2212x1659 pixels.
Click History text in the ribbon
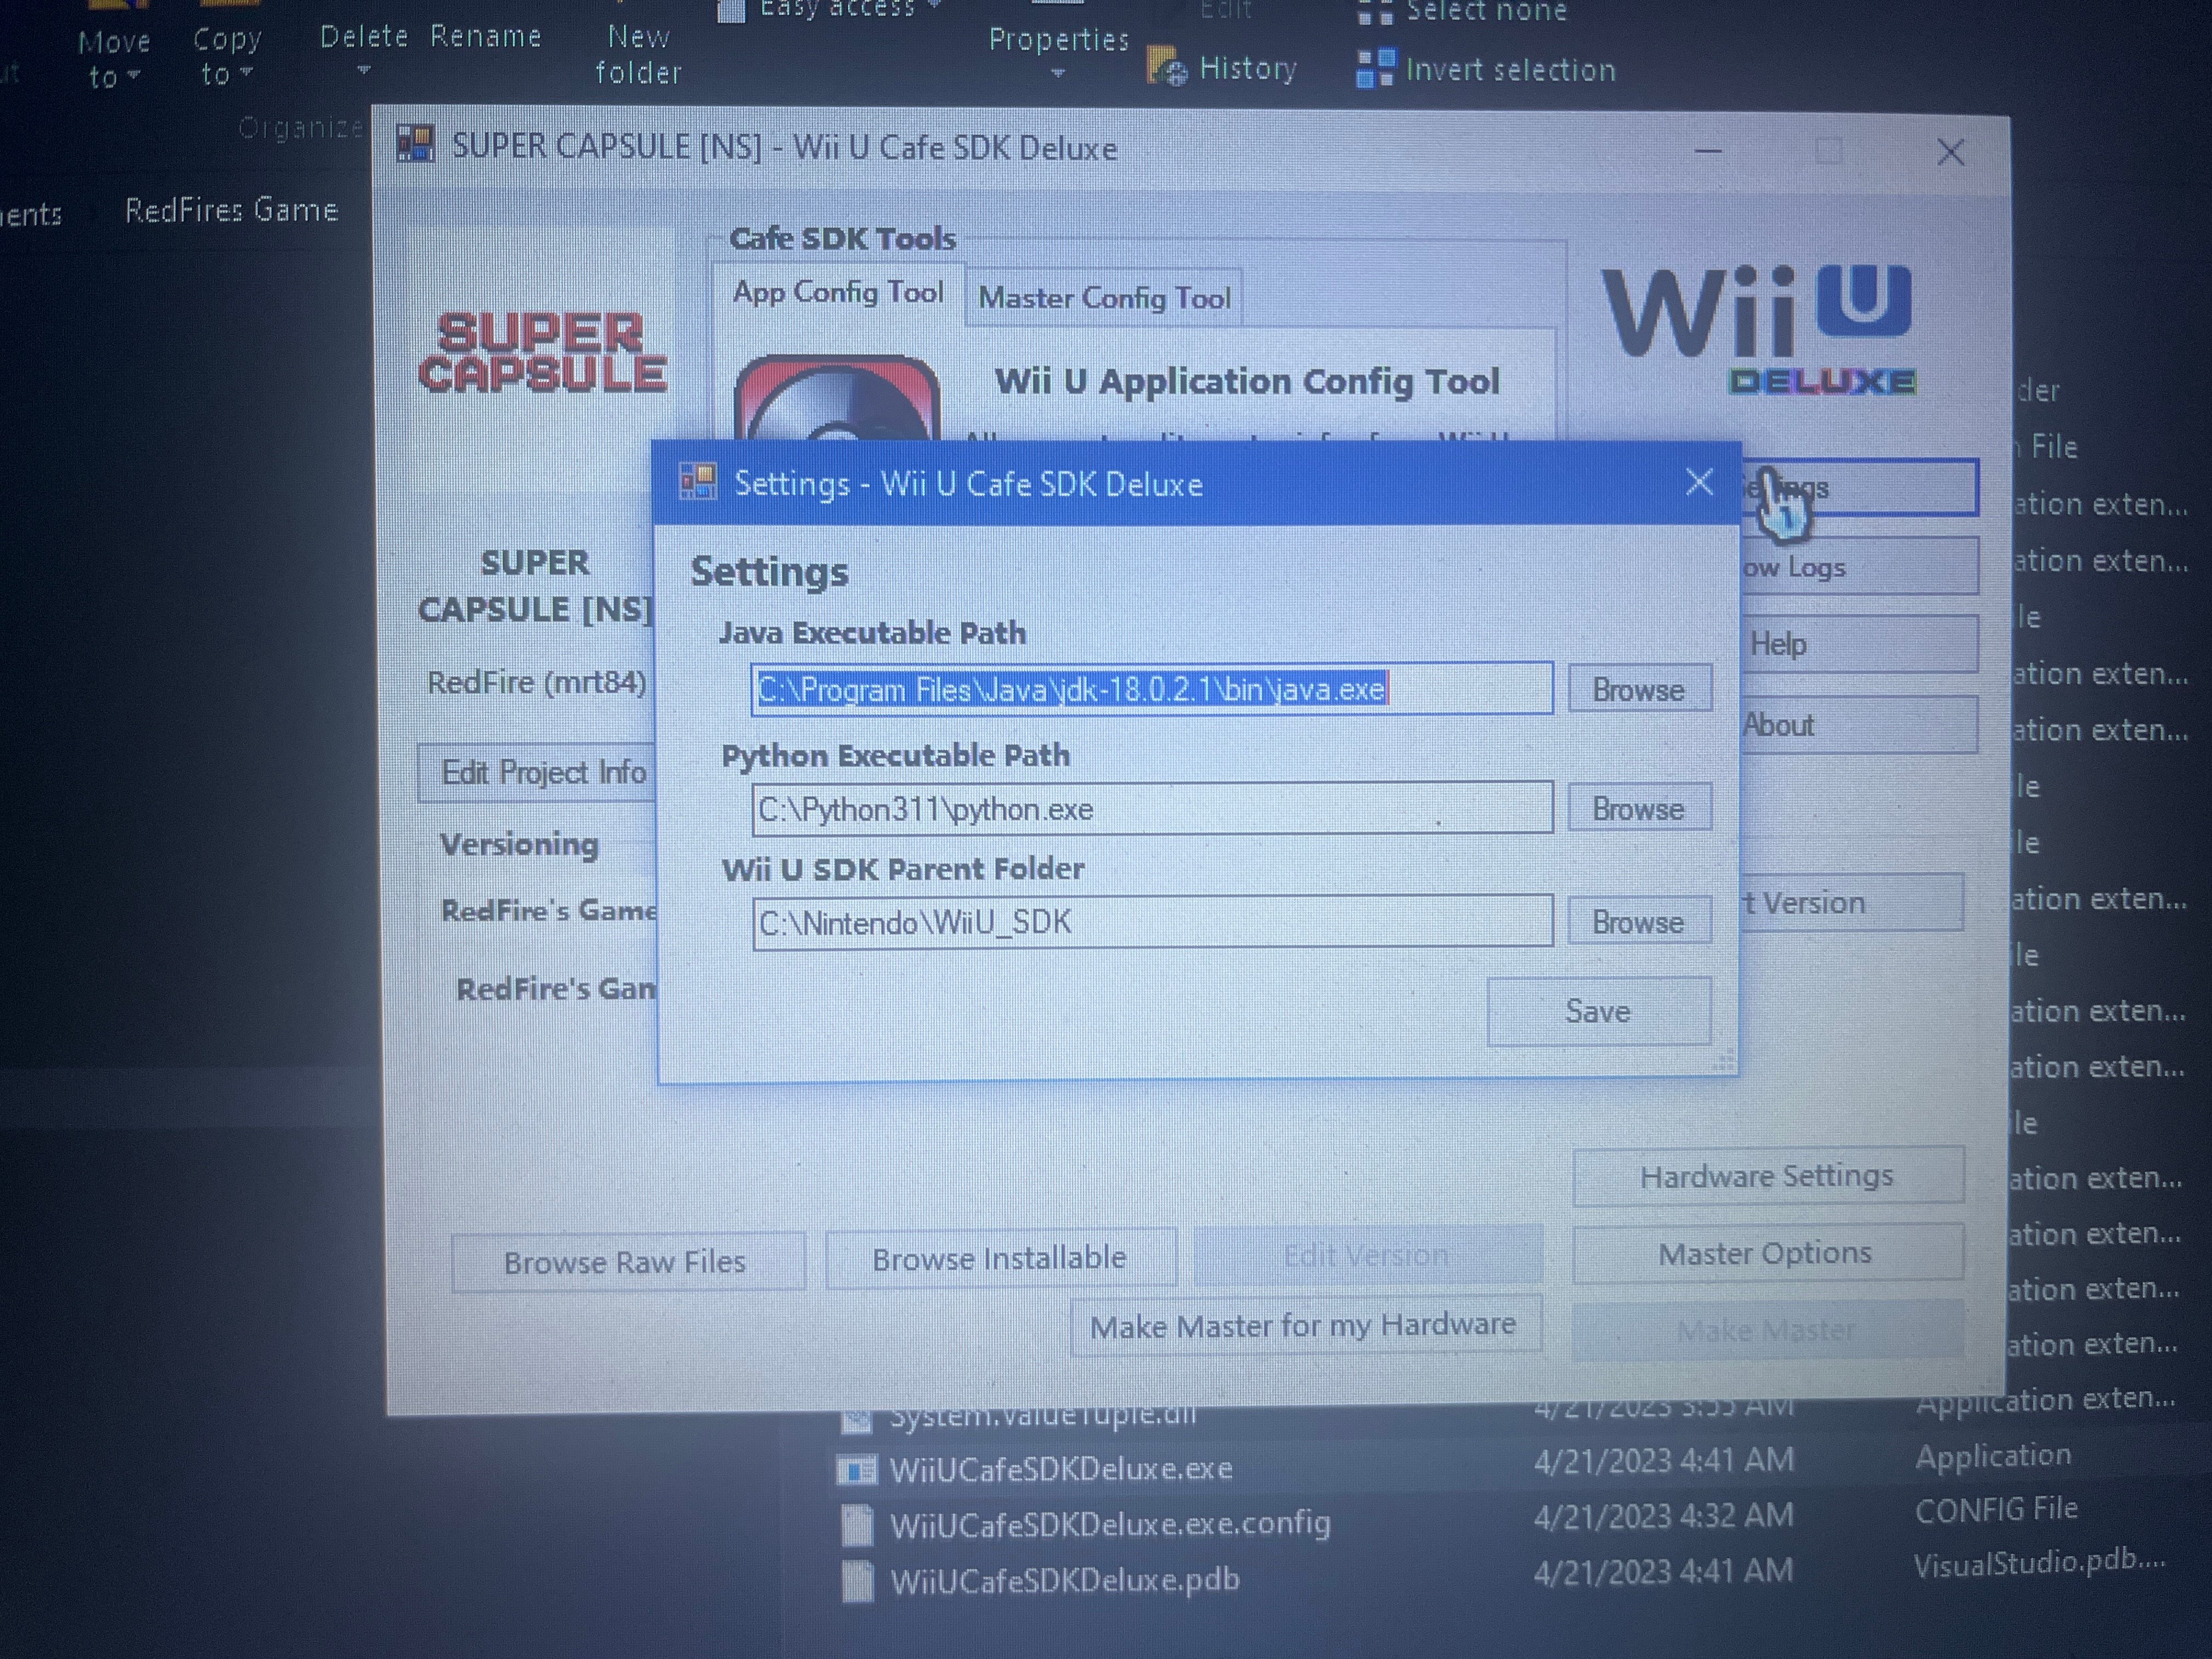click(1248, 68)
